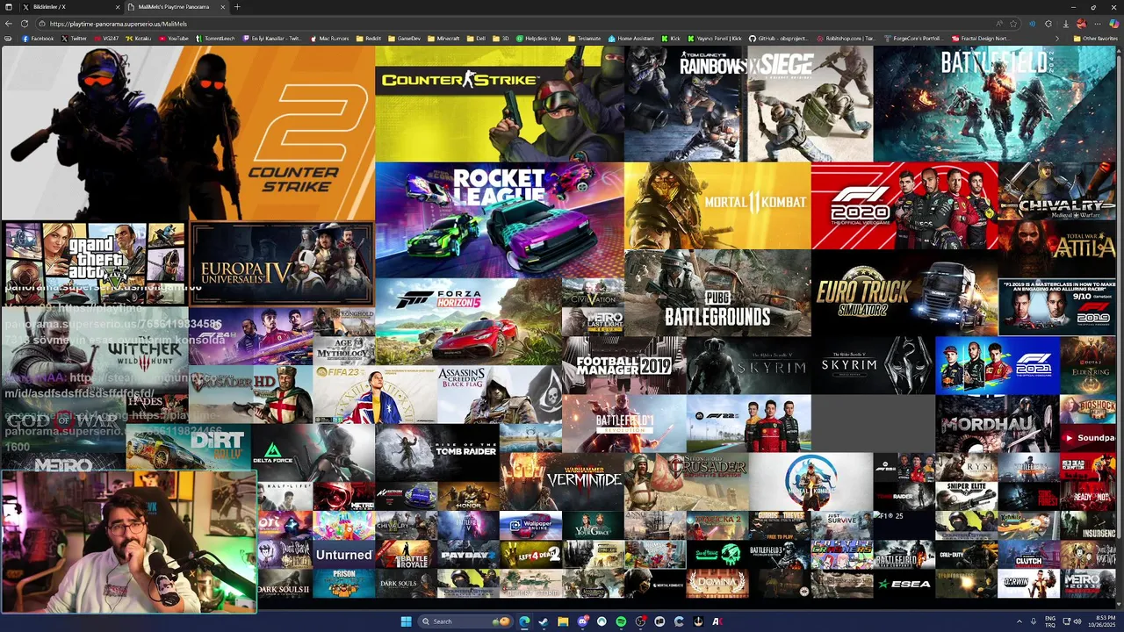This screenshot has height=632, width=1124.
Task: Expand the Other favorites folder
Action: (x=1096, y=39)
